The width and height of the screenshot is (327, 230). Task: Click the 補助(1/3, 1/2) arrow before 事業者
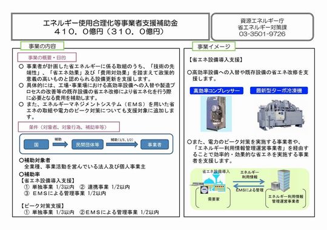click(122, 144)
